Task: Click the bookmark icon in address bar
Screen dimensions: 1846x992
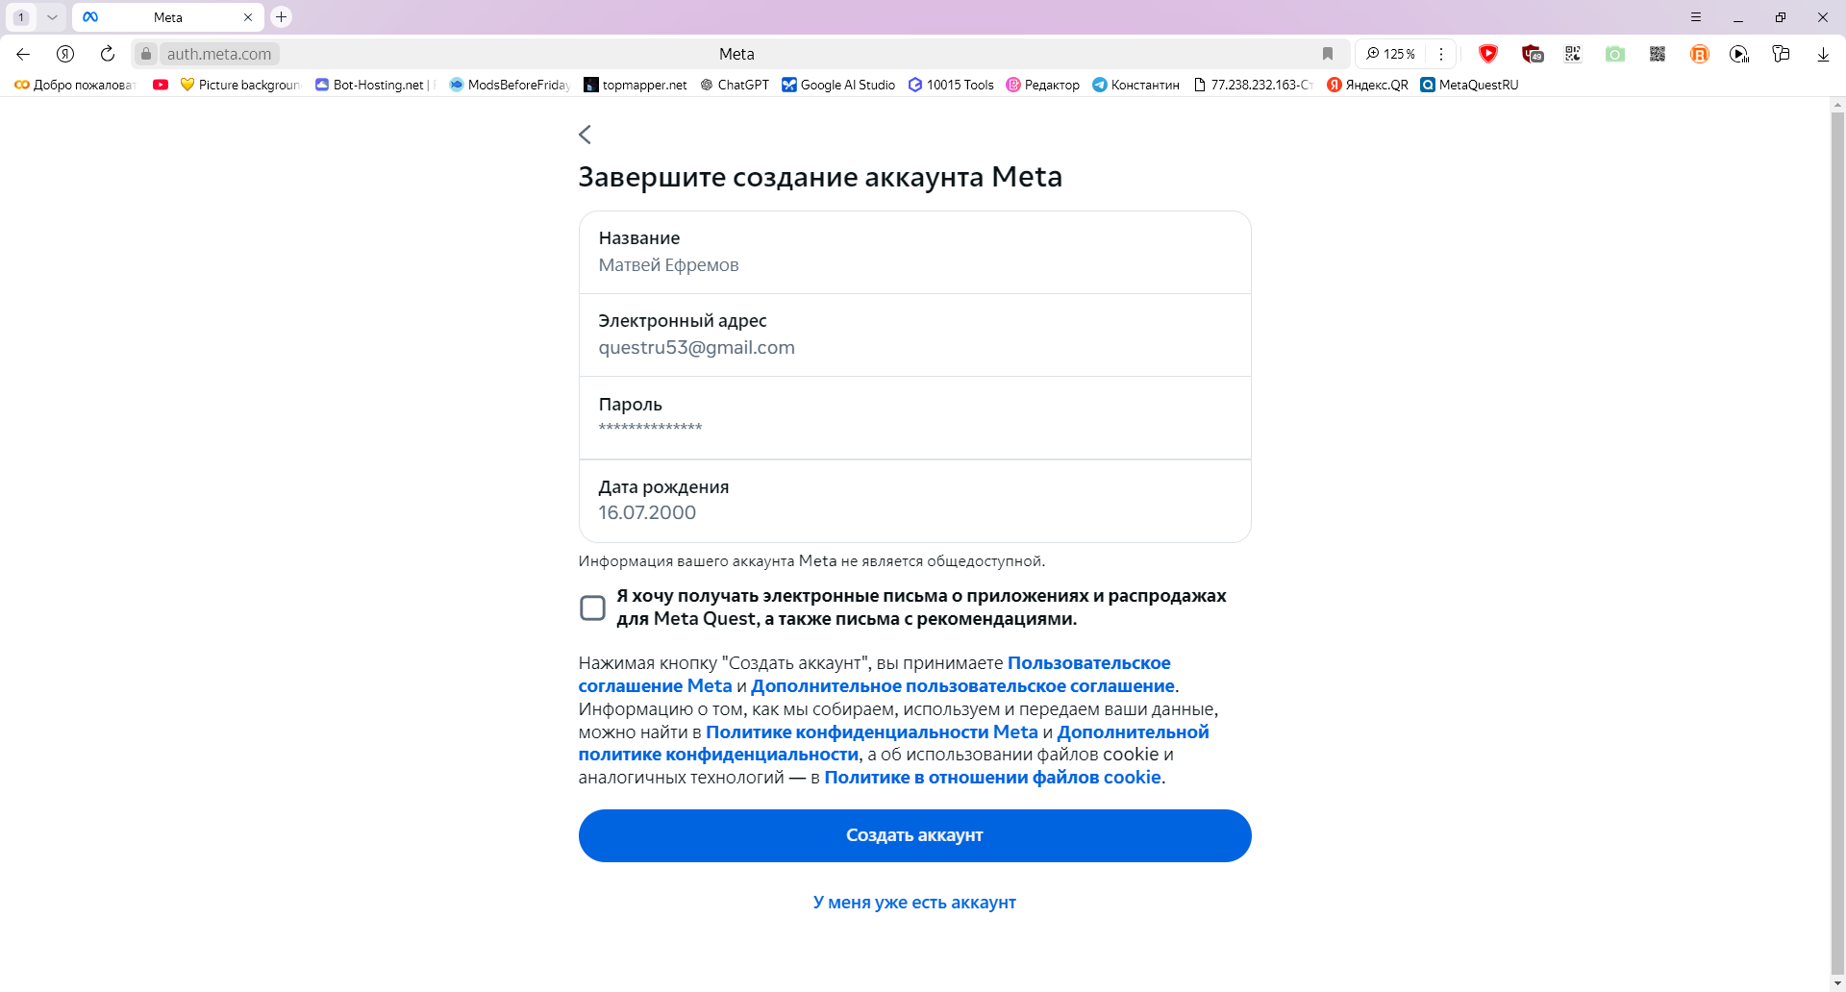Action: [x=1328, y=54]
